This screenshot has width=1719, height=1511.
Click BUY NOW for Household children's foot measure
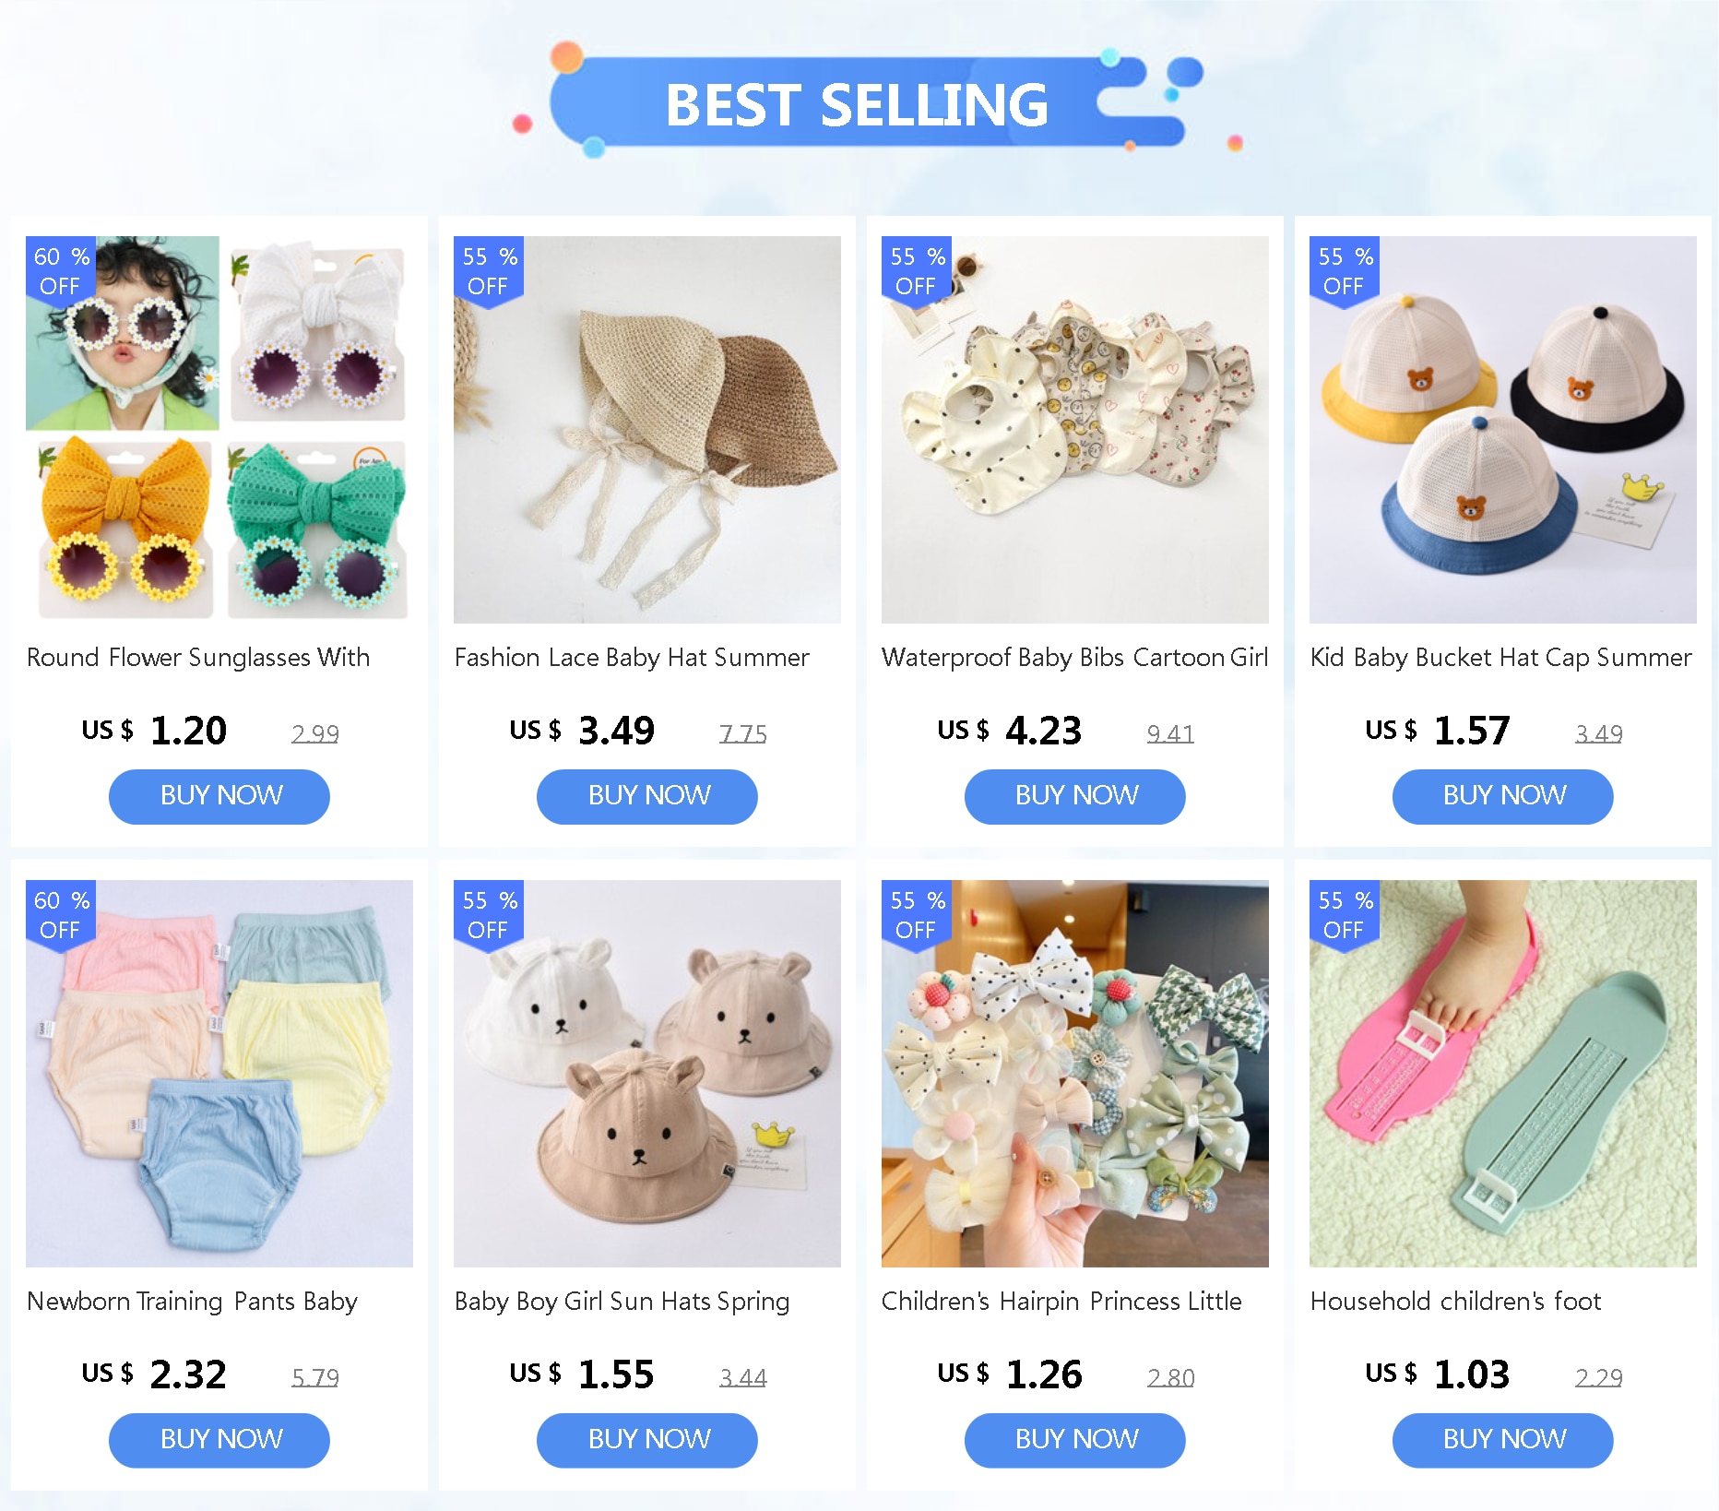coord(1503,1440)
